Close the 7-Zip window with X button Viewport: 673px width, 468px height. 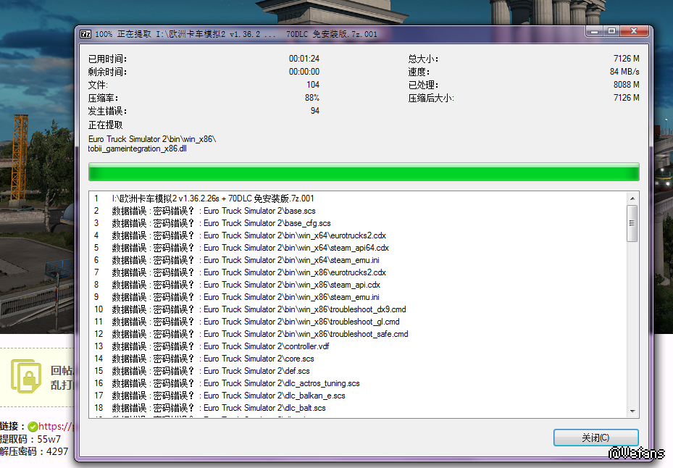(634, 31)
